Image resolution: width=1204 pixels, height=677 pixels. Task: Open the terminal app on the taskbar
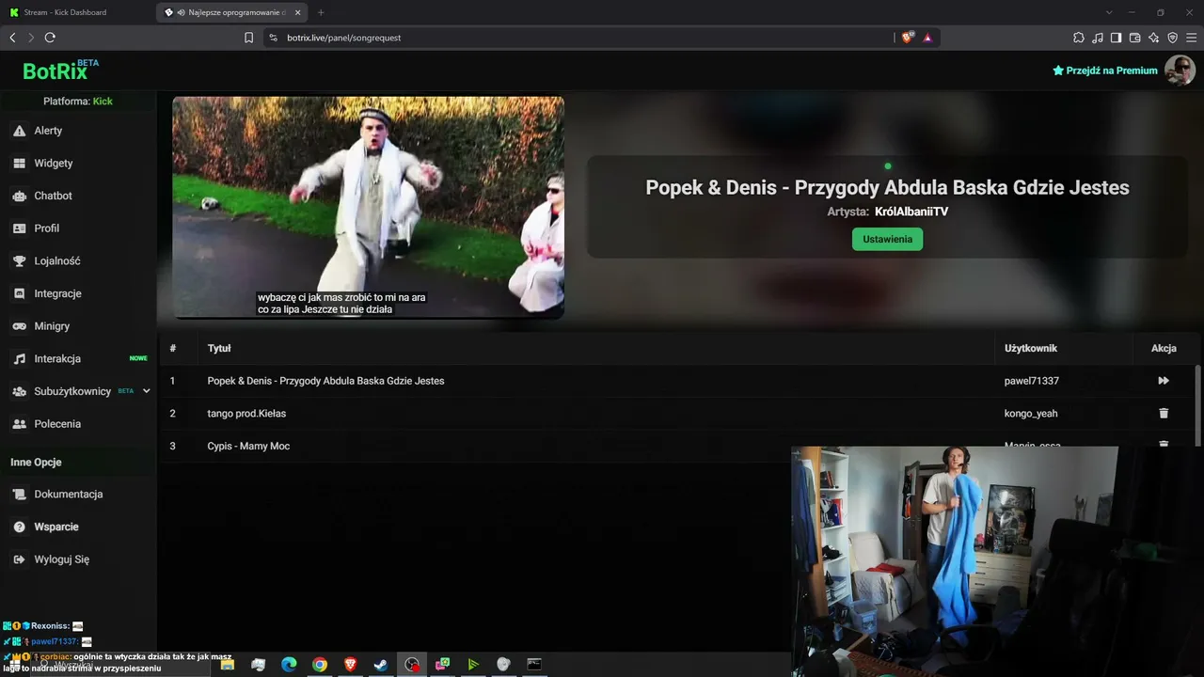click(x=534, y=664)
